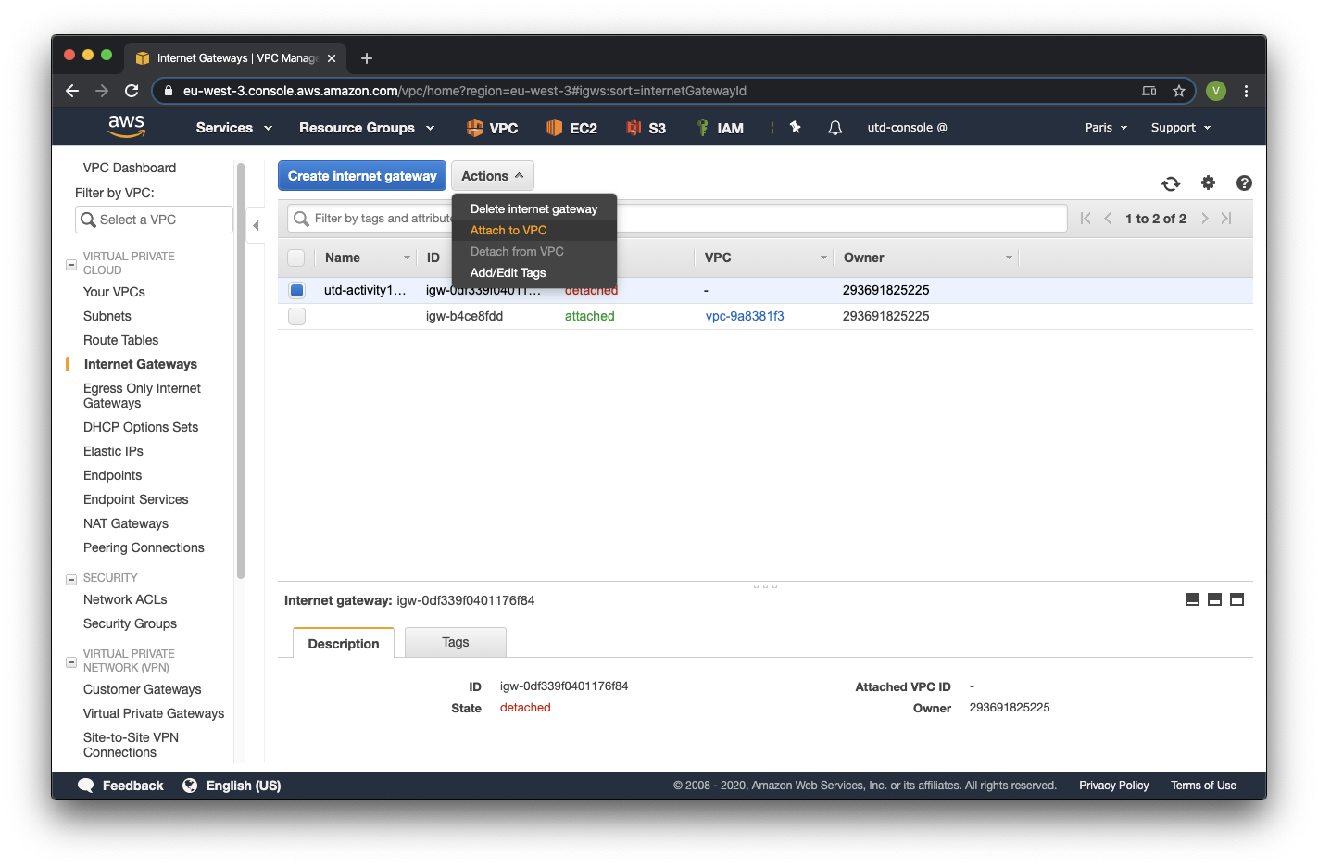Collapse the side navigation panel arrow
This screenshot has height=868, width=1318.
[256, 225]
